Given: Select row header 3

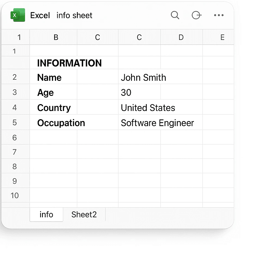Looking at the screenshot, I should point(15,92).
